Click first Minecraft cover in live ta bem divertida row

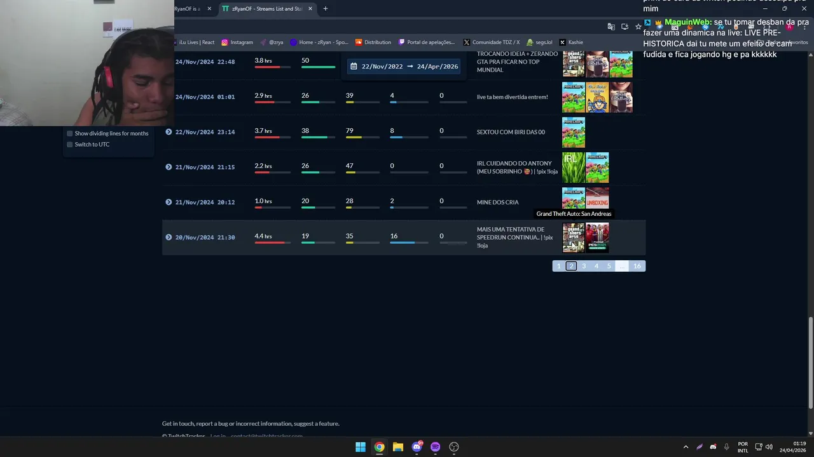click(573, 97)
